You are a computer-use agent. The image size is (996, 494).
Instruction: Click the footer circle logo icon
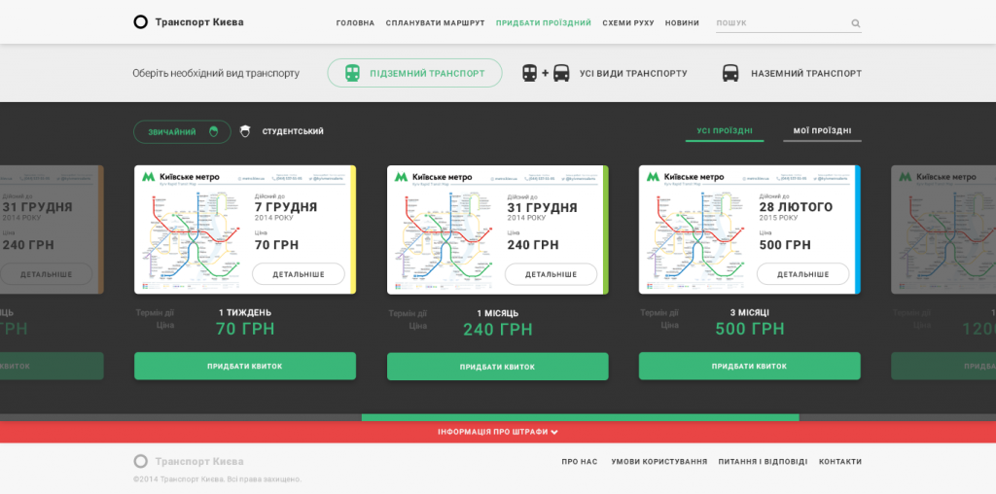pyautogui.click(x=141, y=462)
